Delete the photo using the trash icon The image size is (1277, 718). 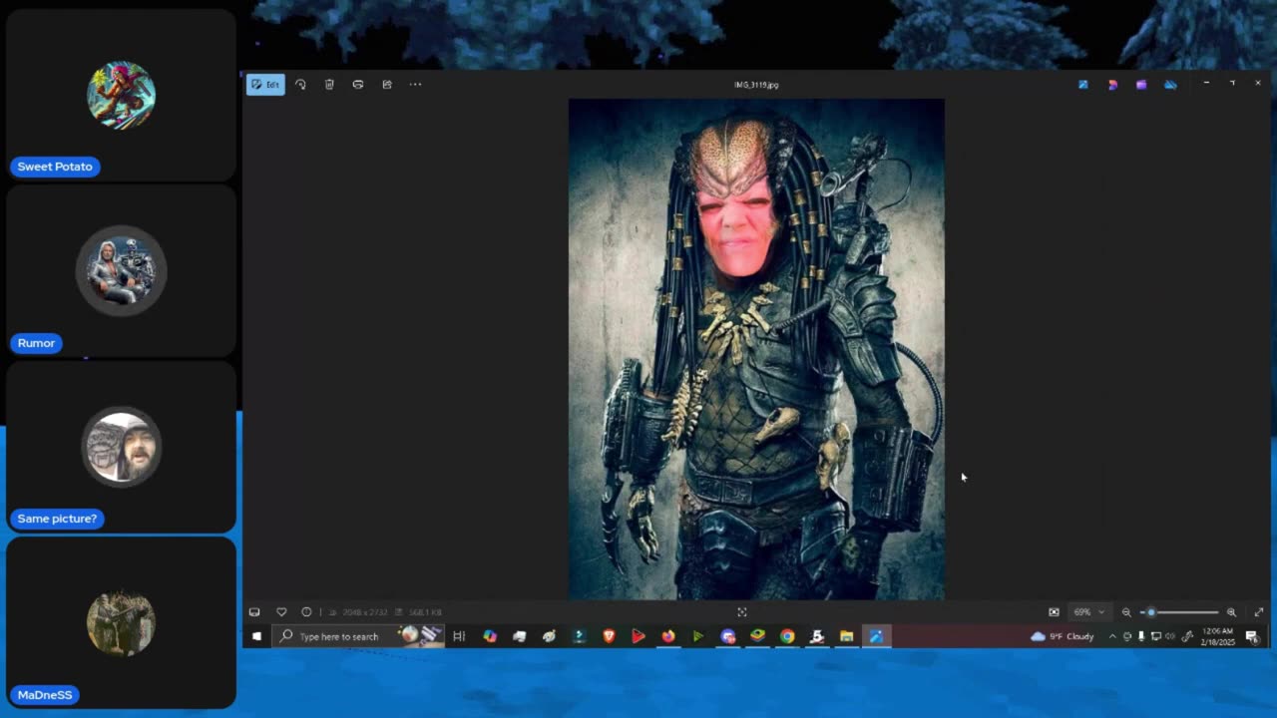coord(329,85)
